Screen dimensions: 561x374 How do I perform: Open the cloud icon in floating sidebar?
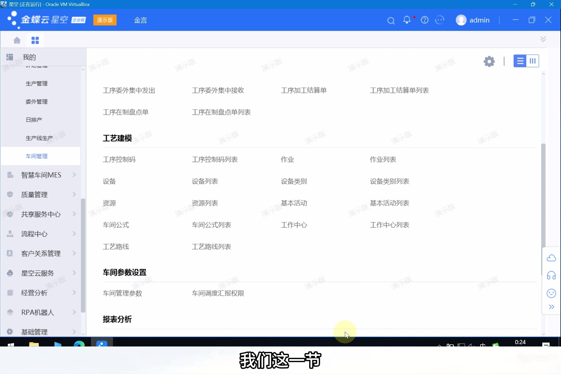click(552, 258)
